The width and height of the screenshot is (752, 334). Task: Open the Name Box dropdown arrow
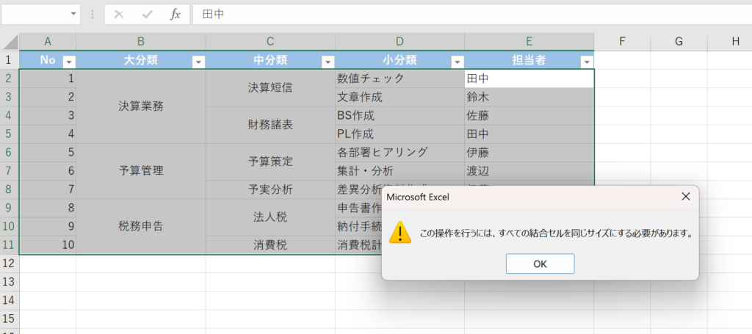73,14
